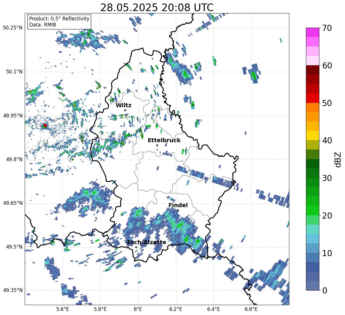Click the 50.25°N latitude label

tap(13, 28)
